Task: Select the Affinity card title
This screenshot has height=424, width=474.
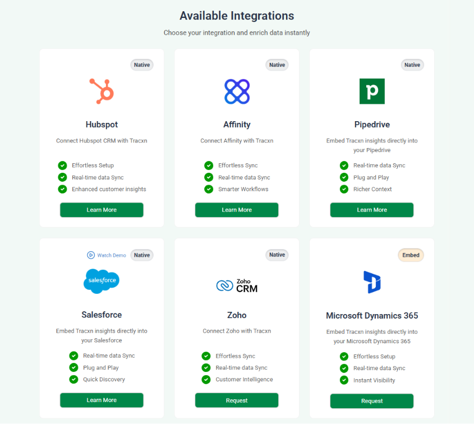Action: [x=237, y=125]
